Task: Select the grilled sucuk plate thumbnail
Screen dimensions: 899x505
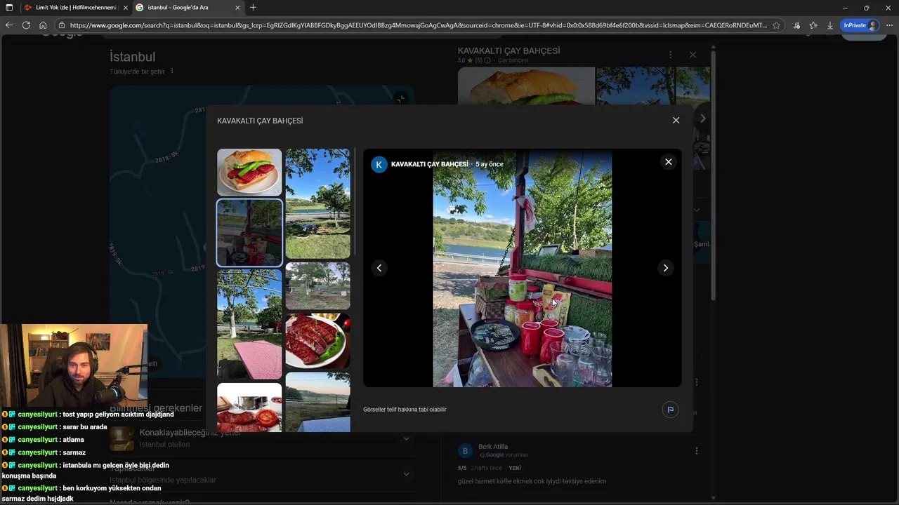Action: 317,341
